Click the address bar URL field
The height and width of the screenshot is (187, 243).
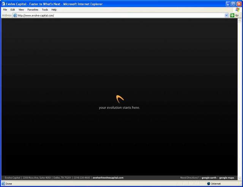[x=114, y=16]
